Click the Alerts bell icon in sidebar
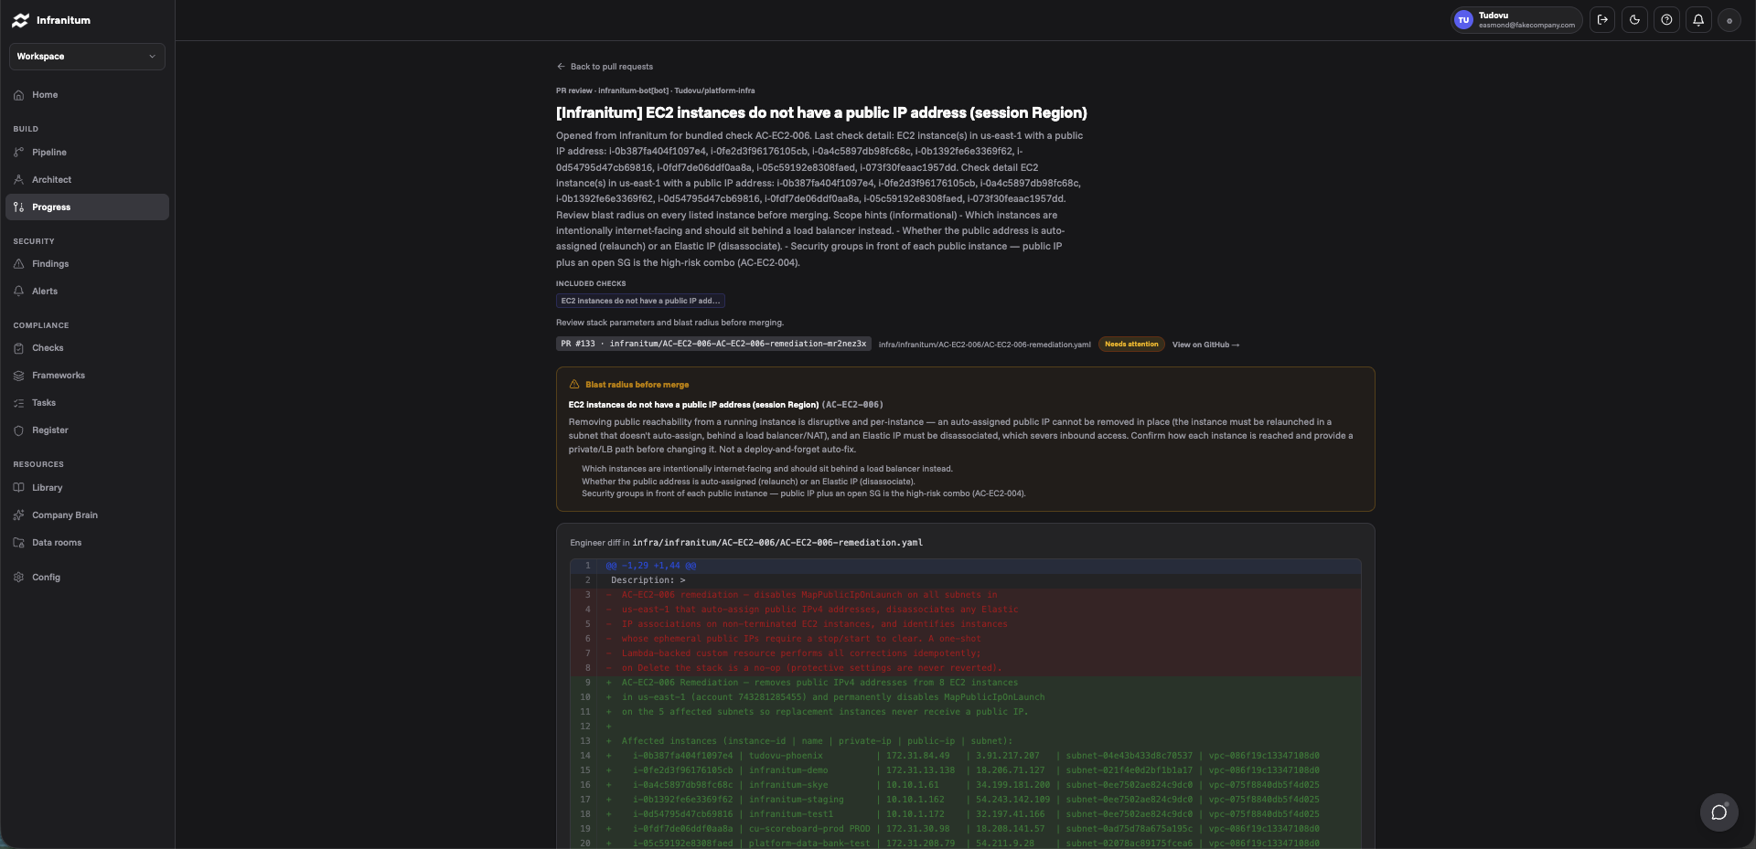Image resolution: width=1756 pixels, height=849 pixels. [x=18, y=292]
